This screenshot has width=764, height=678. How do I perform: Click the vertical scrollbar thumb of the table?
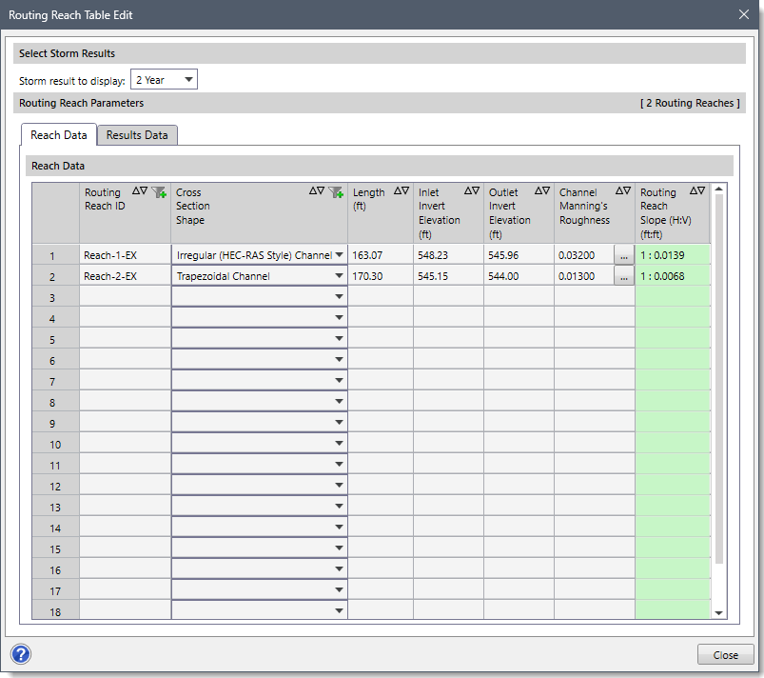click(x=718, y=379)
